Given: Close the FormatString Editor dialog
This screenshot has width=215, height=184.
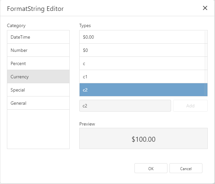Looking at the screenshot, I should pyautogui.click(x=205, y=8).
